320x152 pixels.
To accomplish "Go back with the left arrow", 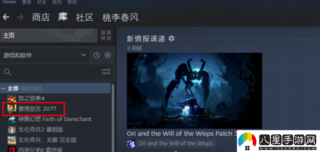I will (x=6, y=17).
